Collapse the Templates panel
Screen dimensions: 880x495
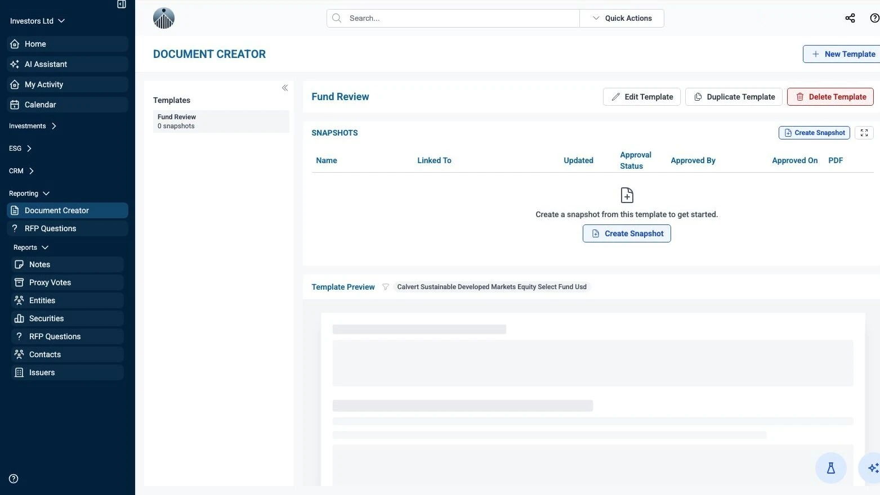tap(285, 88)
